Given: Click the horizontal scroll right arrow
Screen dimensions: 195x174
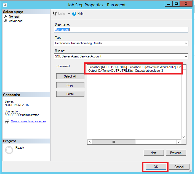Looking at the screenshot, I should coord(179,142).
